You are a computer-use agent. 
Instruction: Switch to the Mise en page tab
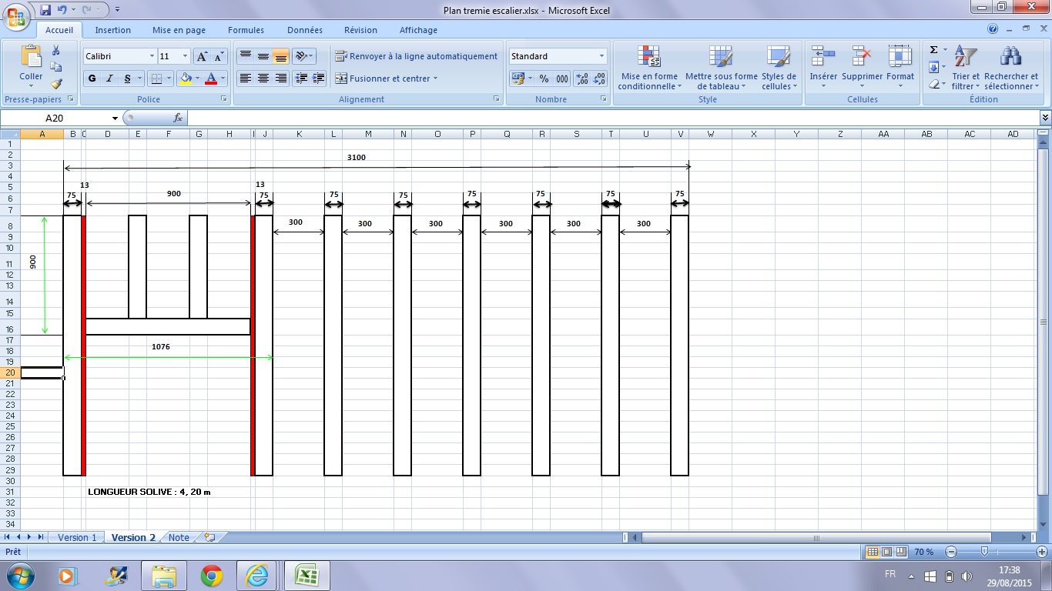179,30
